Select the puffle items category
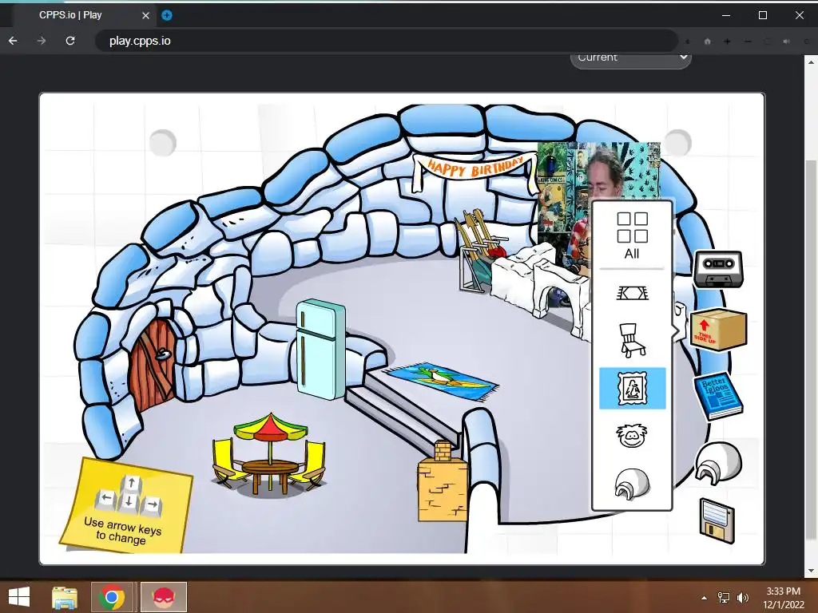 click(633, 436)
